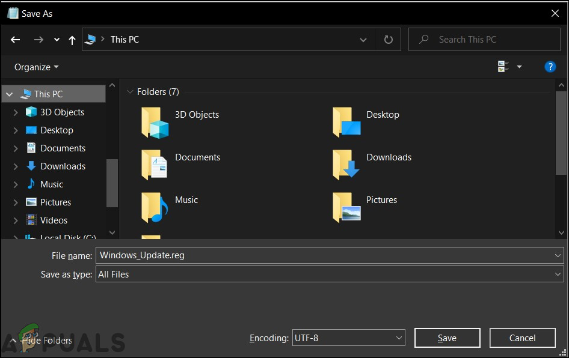This screenshot has width=569, height=358.
Task: Expand the address bar history dropdown
Action: tap(363, 40)
